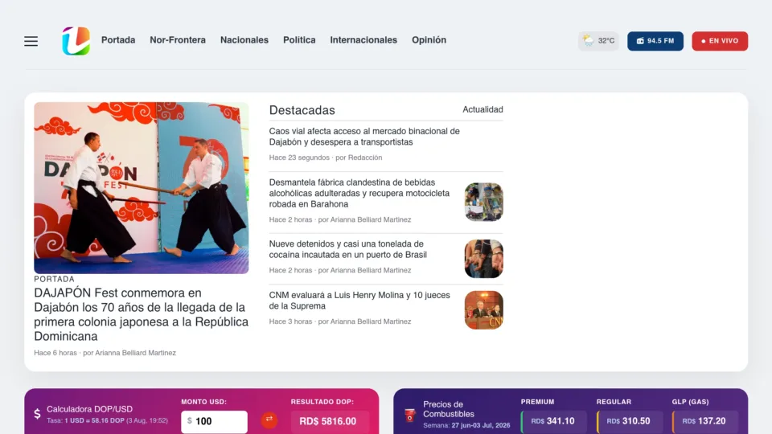This screenshot has width=772, height=434.
Task: Select Política in navigation
Action: click(x=299, y=40)
